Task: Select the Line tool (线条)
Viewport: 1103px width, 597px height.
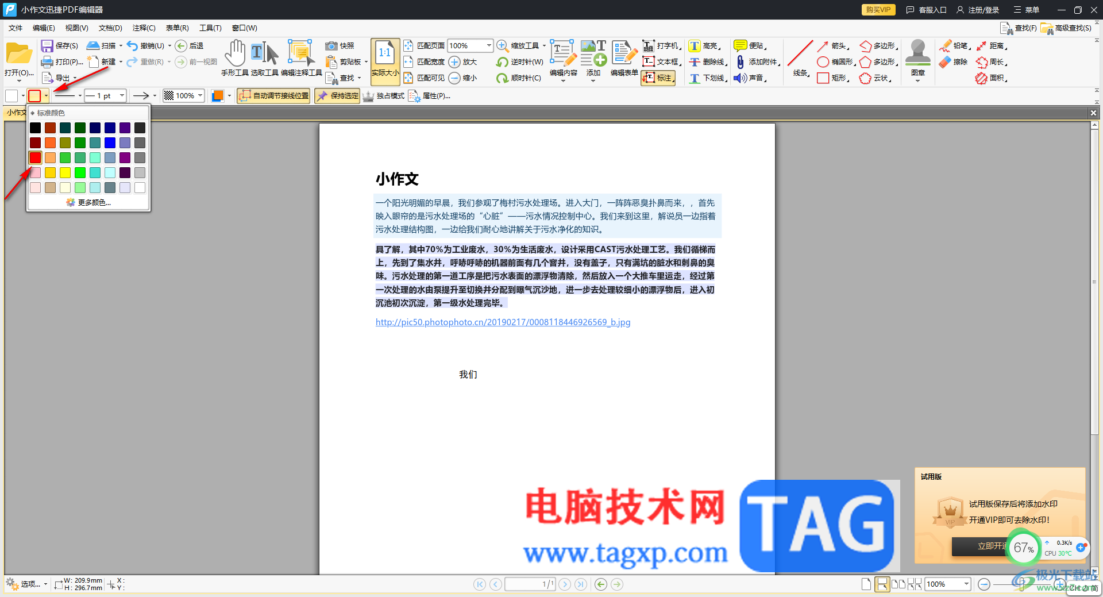Action: tap(800, 58)
